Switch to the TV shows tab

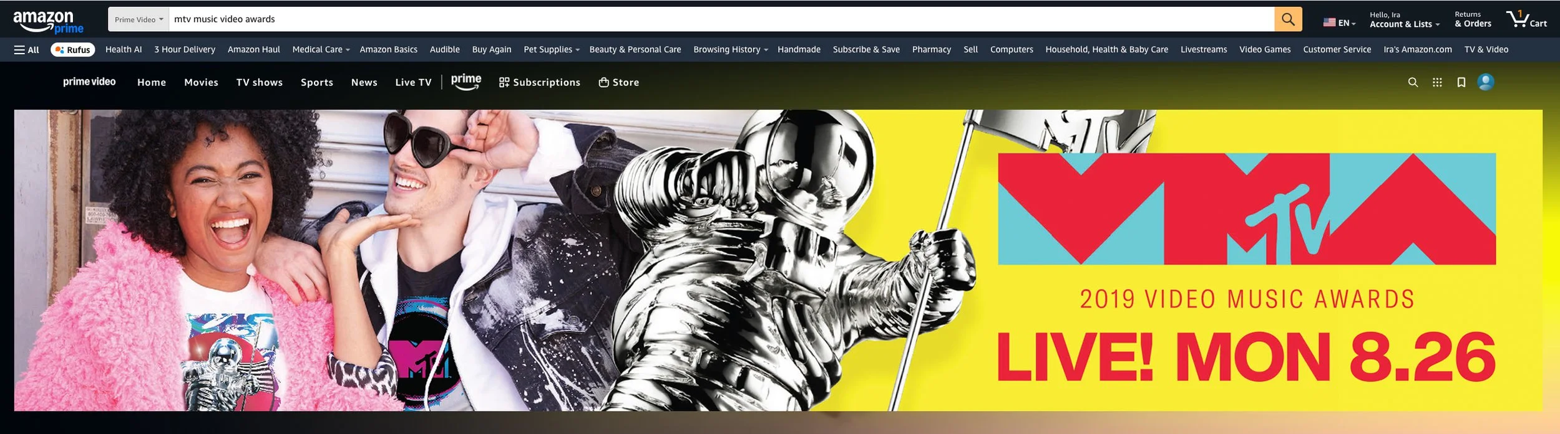coord(259,82)
